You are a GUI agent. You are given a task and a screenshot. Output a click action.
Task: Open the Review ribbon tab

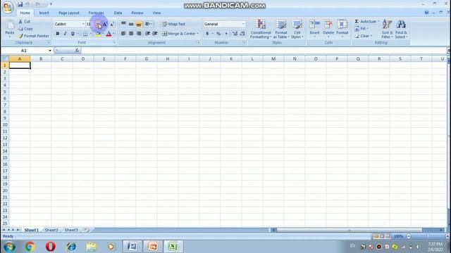pos(137,13)
